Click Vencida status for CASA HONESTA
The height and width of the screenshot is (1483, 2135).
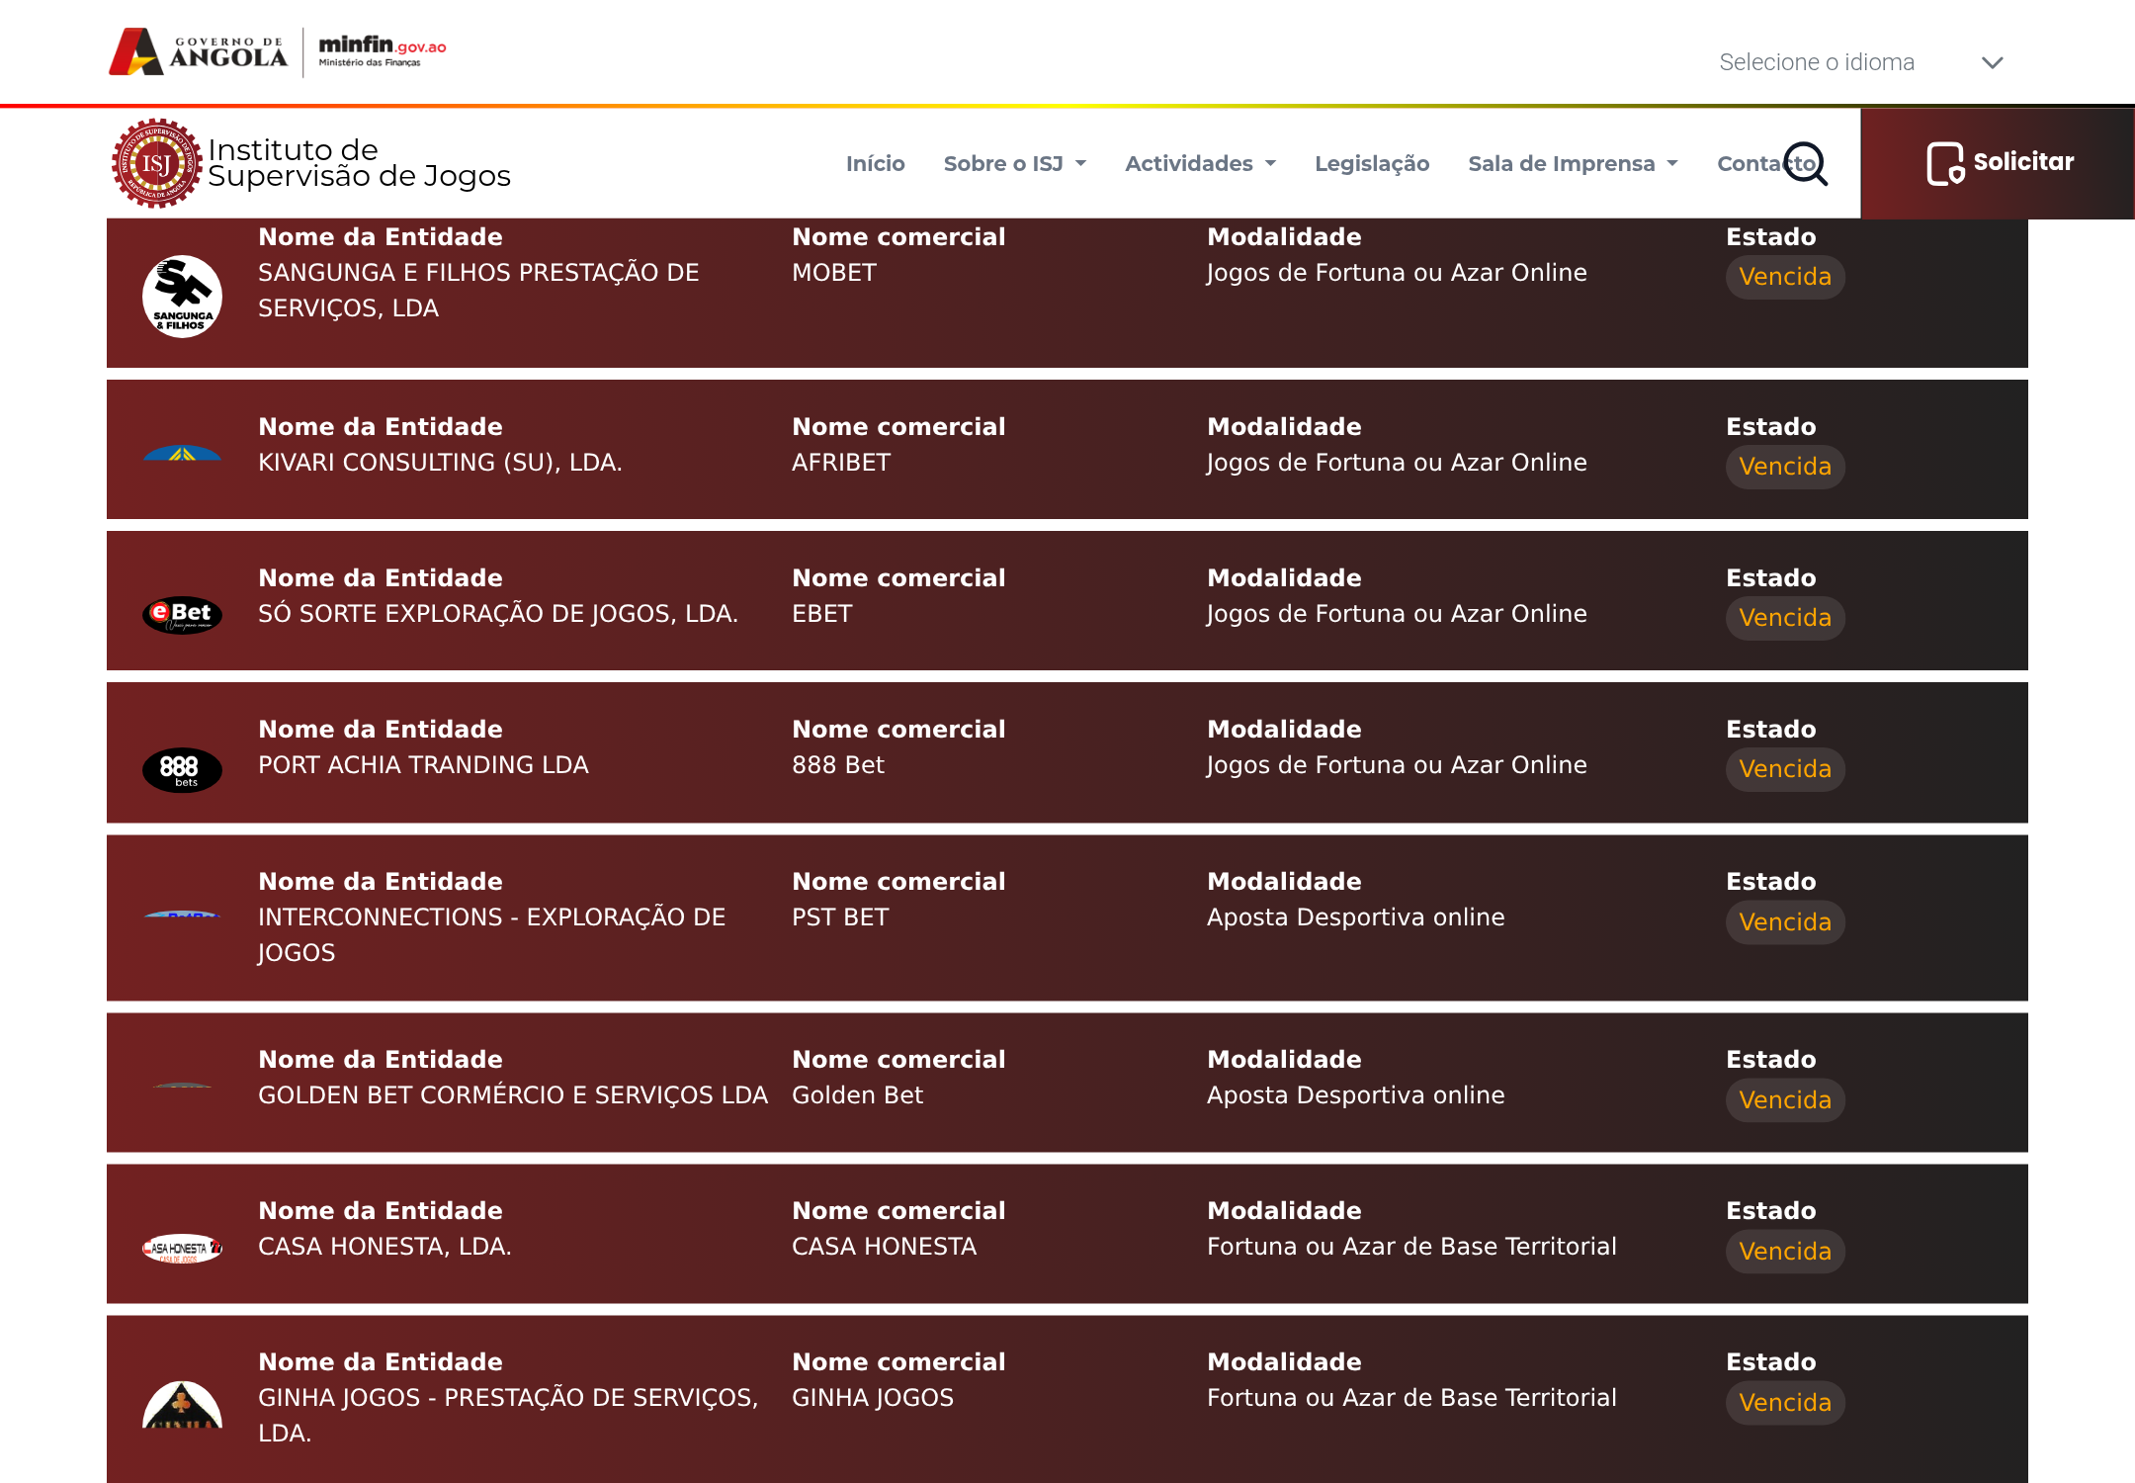pos(1785,1252)
